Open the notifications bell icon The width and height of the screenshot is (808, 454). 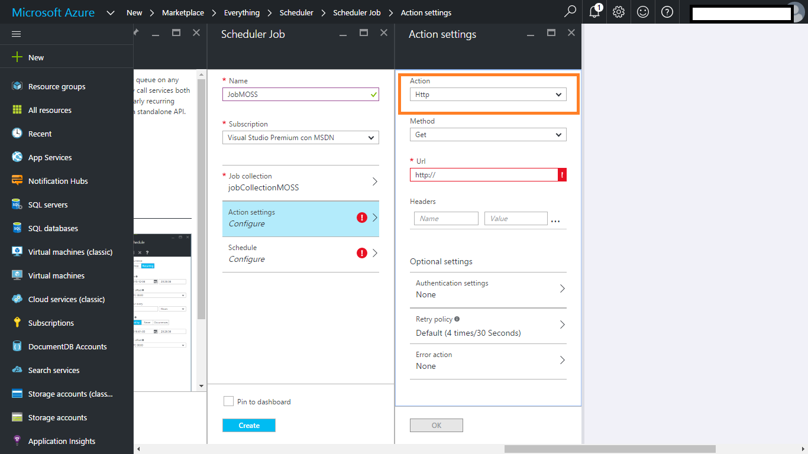[x=594, y=12]
